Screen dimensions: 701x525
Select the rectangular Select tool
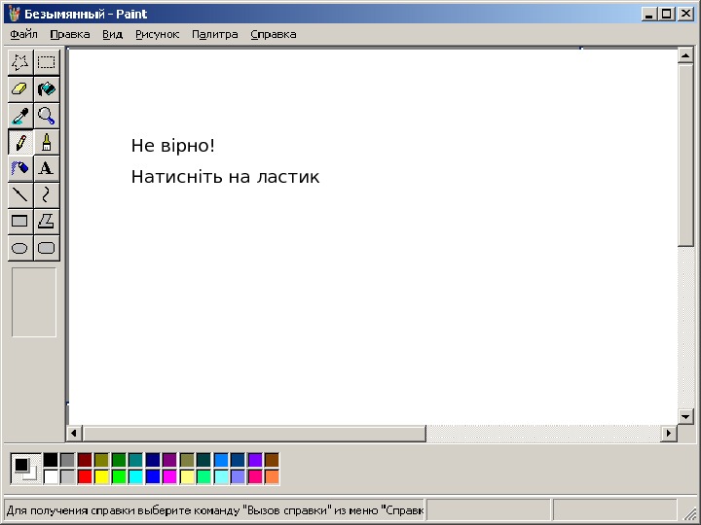pos(47,62)
